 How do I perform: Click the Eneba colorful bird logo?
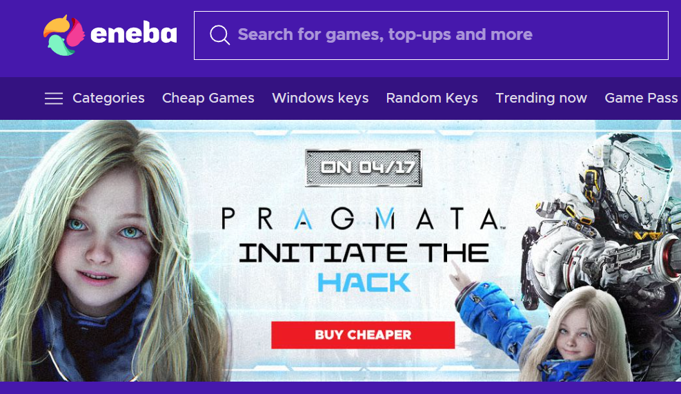coord(63,35)
